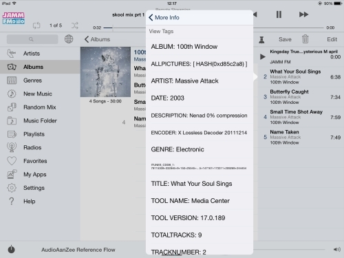Click the power icon at bottom left

coord(11,249)
